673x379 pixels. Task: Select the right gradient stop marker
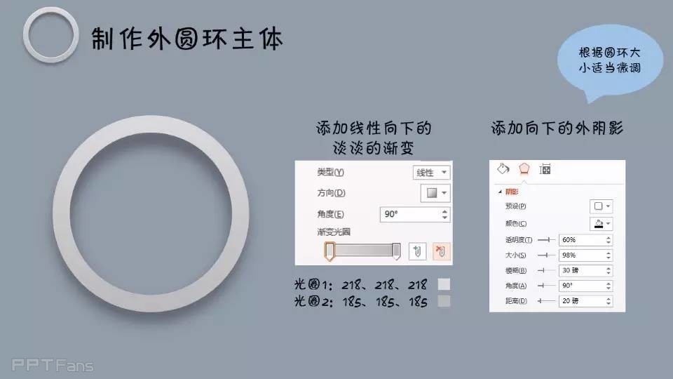click(396, 251)
